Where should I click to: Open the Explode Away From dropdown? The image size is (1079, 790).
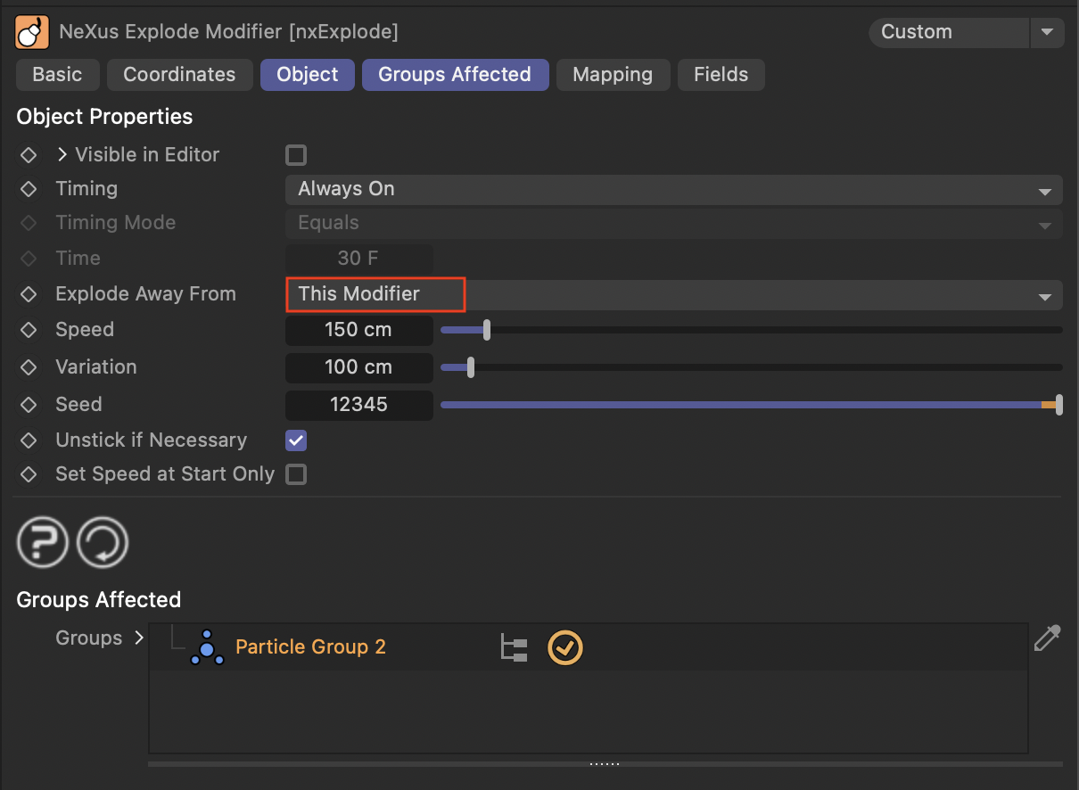(674, 294)
